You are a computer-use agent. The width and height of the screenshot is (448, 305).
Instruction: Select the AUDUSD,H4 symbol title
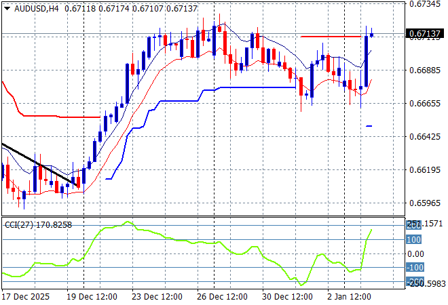click(36, 9)
